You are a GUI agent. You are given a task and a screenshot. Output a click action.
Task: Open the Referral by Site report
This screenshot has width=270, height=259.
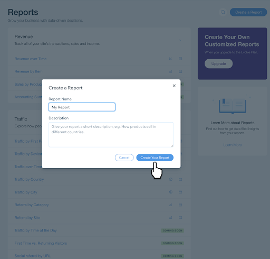(x=27, y=218)
